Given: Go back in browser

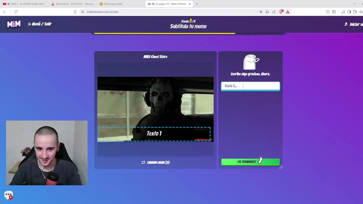Looking at the screenshot, I should (4, 12).
